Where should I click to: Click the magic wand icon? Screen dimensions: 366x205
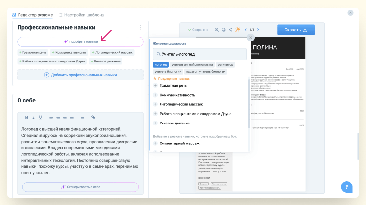click(x=237, y=30)
